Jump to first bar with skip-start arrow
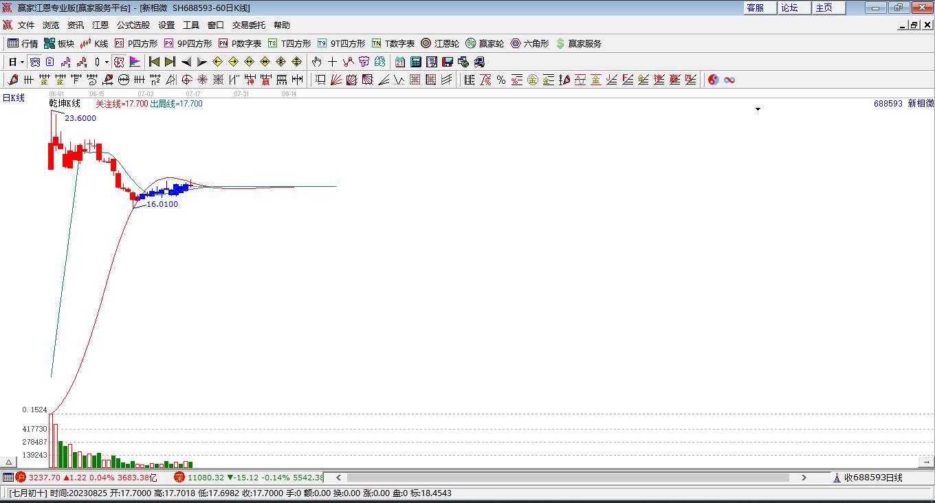 click(x=154, y=62)
